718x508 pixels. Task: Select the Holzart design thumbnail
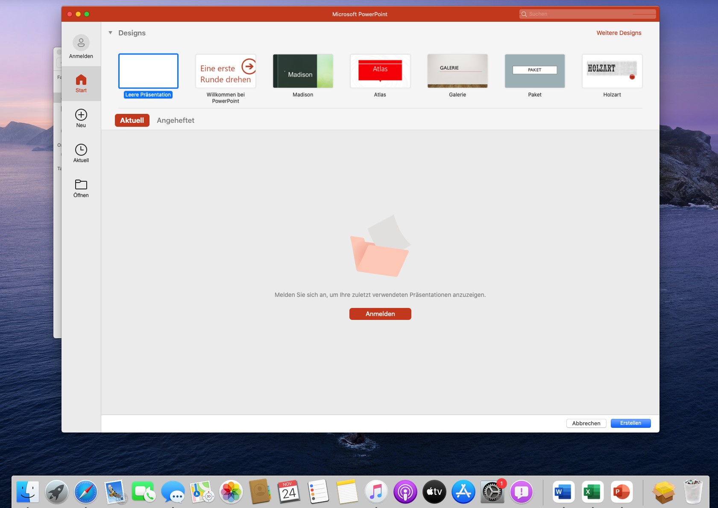click(x=612, y=71)
